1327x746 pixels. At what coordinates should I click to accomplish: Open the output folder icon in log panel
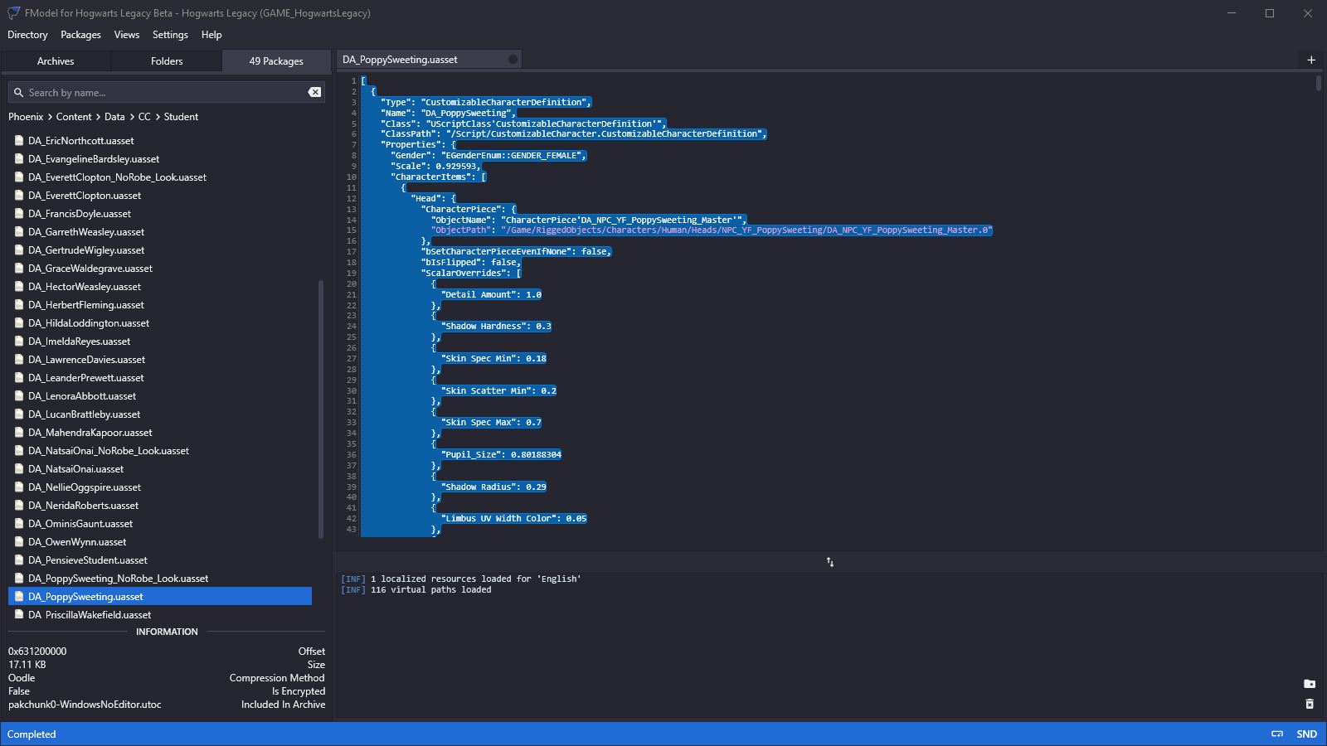click(1310, 684)
